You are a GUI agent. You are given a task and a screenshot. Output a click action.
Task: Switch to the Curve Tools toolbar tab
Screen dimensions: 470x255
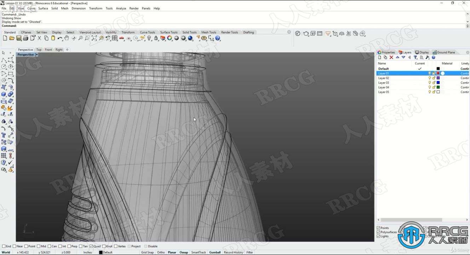click(147, 32)
